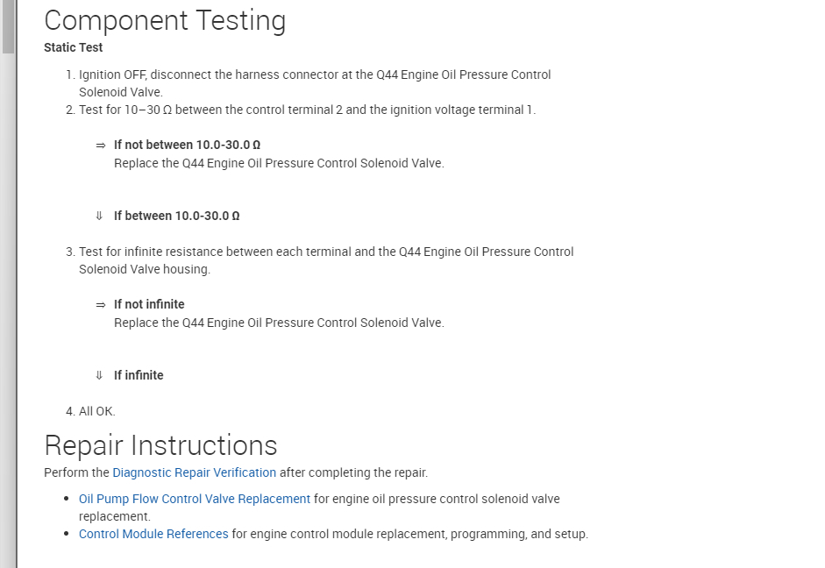Click the bold "If between 10.0-30.0 Ω" text

(176, 216)
